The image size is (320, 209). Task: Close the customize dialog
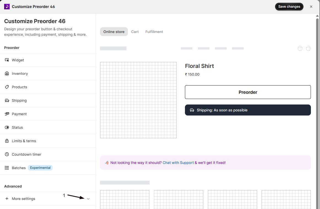(x=311, y=7)
